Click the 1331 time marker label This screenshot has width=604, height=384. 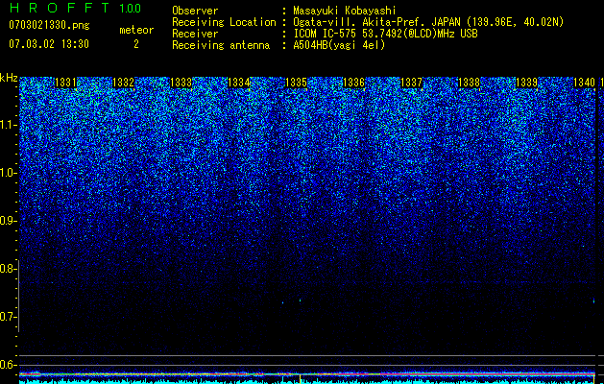[66, 83]
